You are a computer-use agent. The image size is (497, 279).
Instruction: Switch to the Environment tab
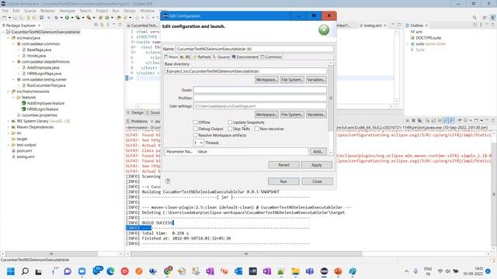click(245, 57)
